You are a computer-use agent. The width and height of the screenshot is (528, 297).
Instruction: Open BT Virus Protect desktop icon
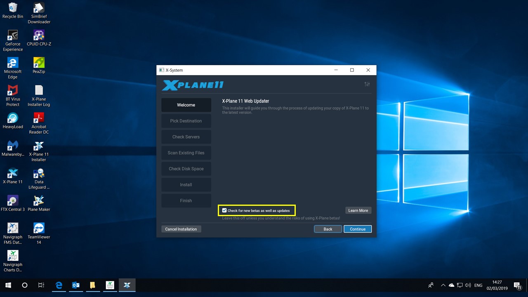point(13,96)
